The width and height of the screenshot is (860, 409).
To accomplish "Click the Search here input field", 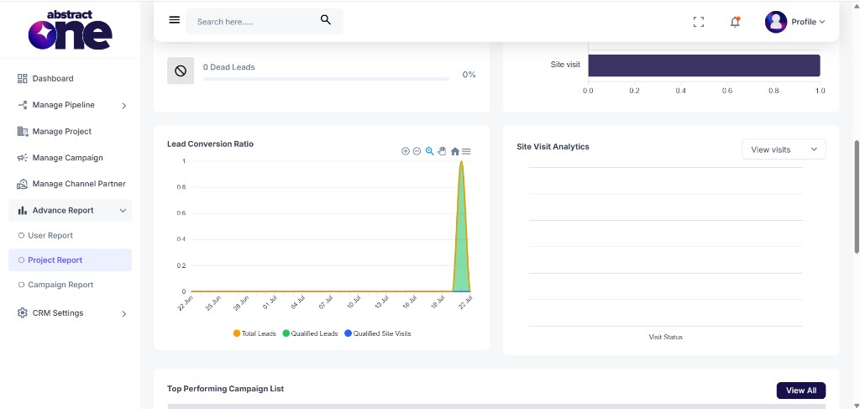I will tap(265, 21).
